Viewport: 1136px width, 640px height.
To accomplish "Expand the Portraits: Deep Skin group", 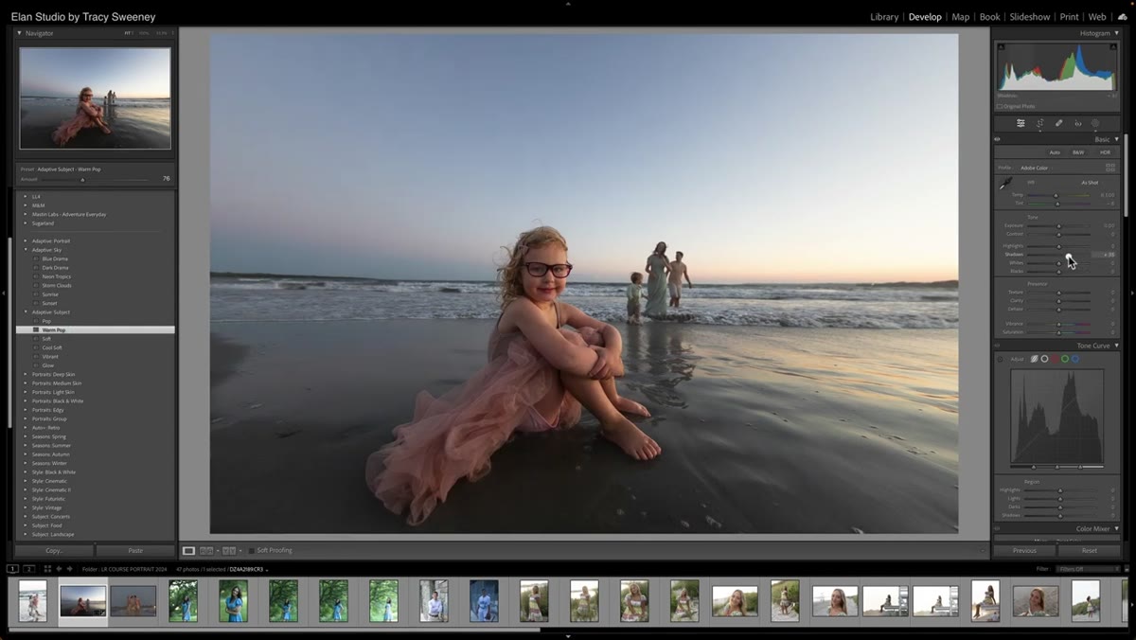I will 26,374.
